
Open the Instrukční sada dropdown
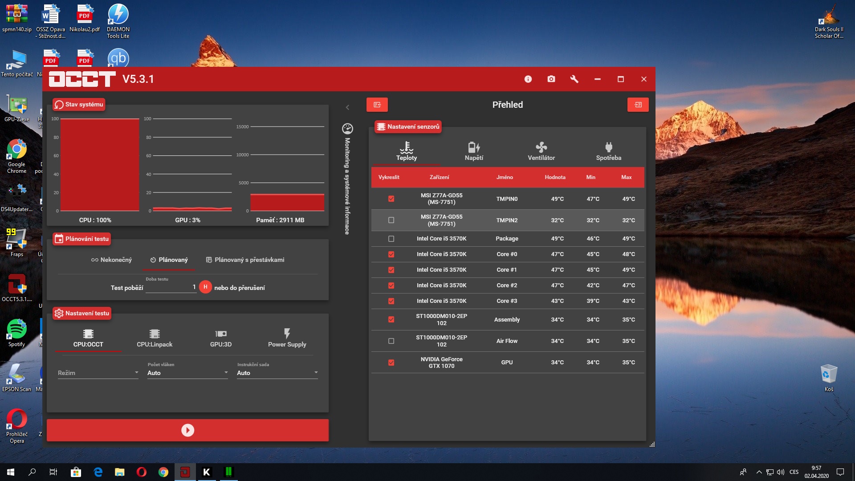point(277,373)
